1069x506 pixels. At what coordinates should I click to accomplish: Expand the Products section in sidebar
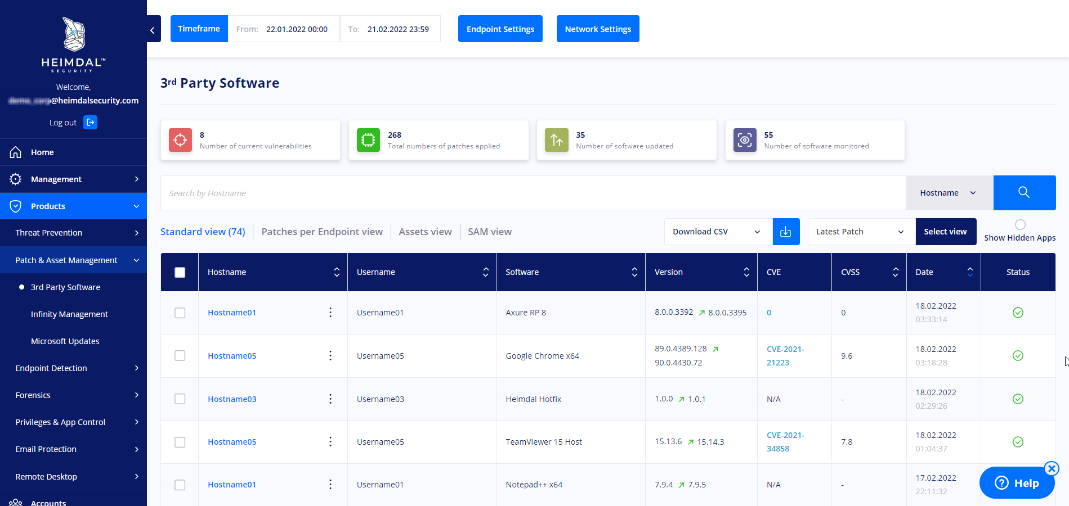[x=74, y=206]
